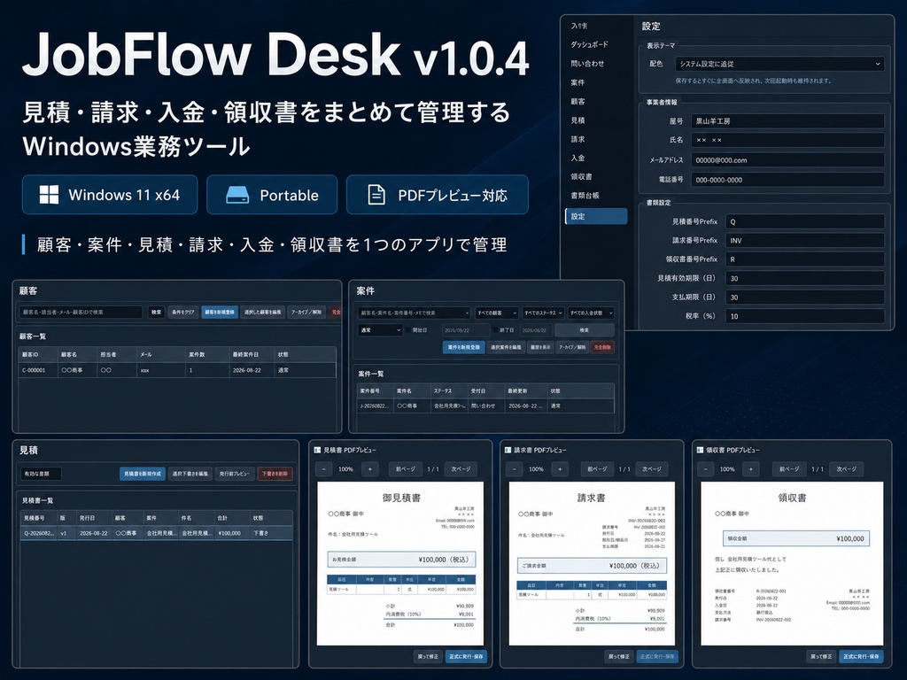Click 顧客を新規登録 button
The height and width of the screenshot is (680, 907).
tap(220, 313)
